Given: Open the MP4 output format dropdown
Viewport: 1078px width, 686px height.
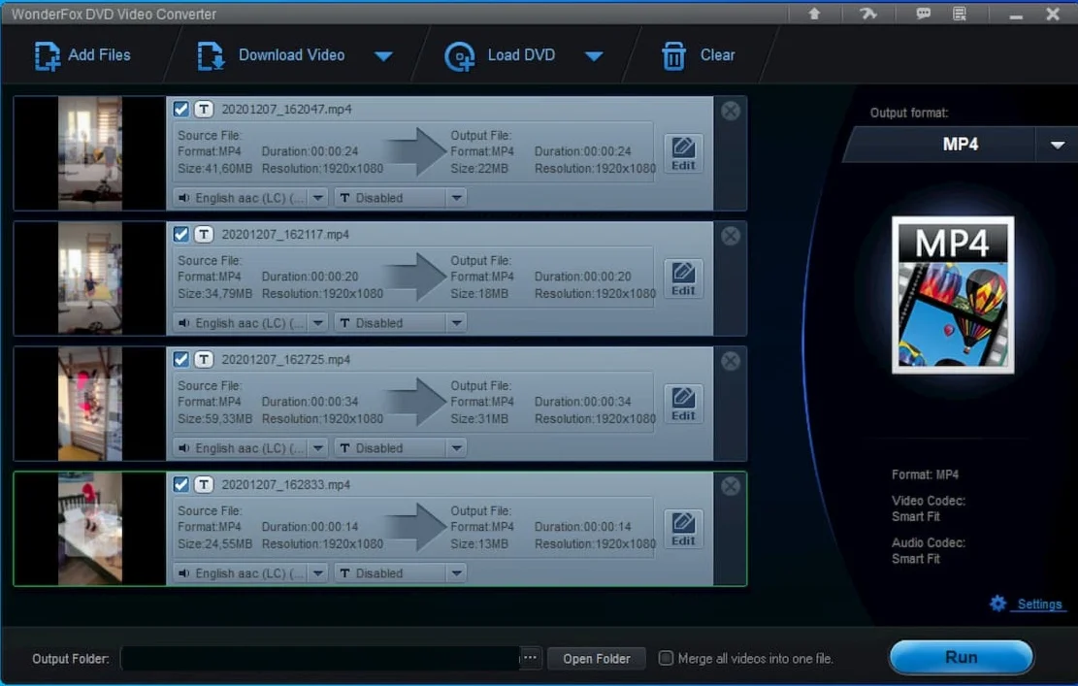Looking at the screenshot, I should point(1057,145).
